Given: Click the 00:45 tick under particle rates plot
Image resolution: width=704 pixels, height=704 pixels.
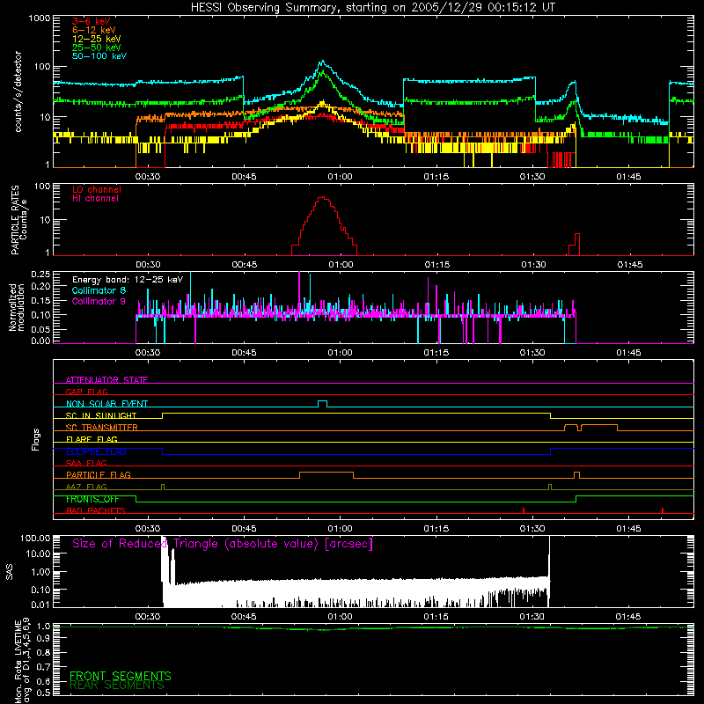Looking at the screenshot, I should coord(245,265).
